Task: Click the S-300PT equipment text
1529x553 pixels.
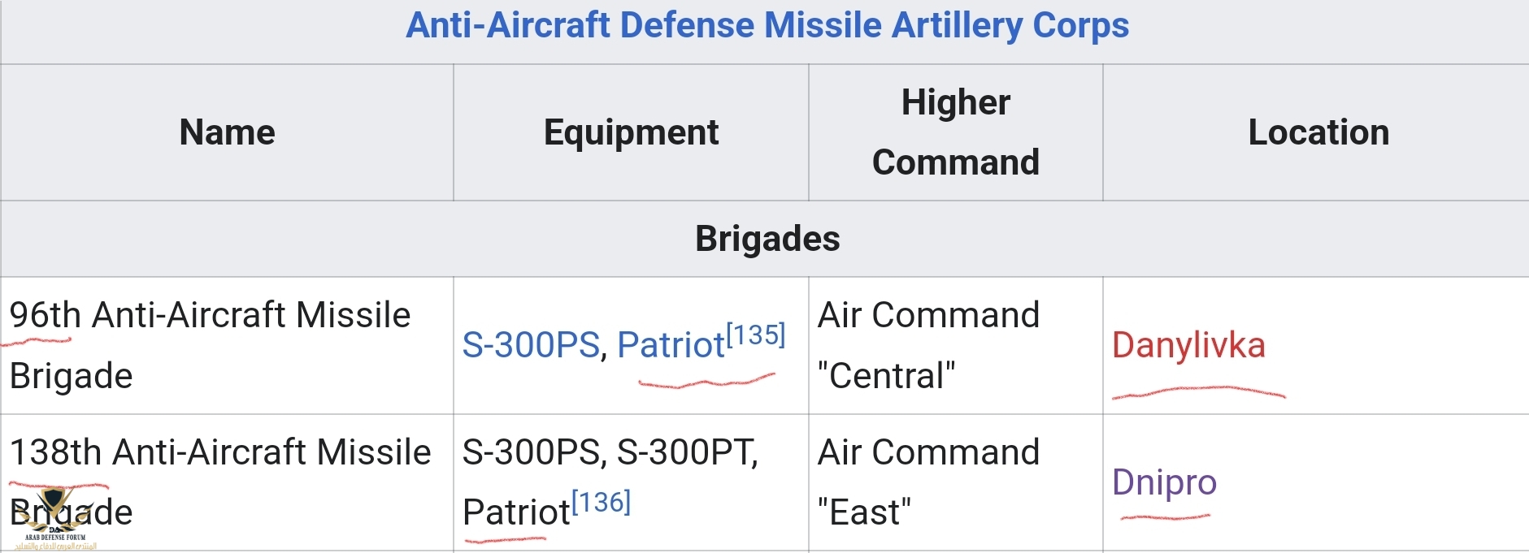Action: point(687,452)
